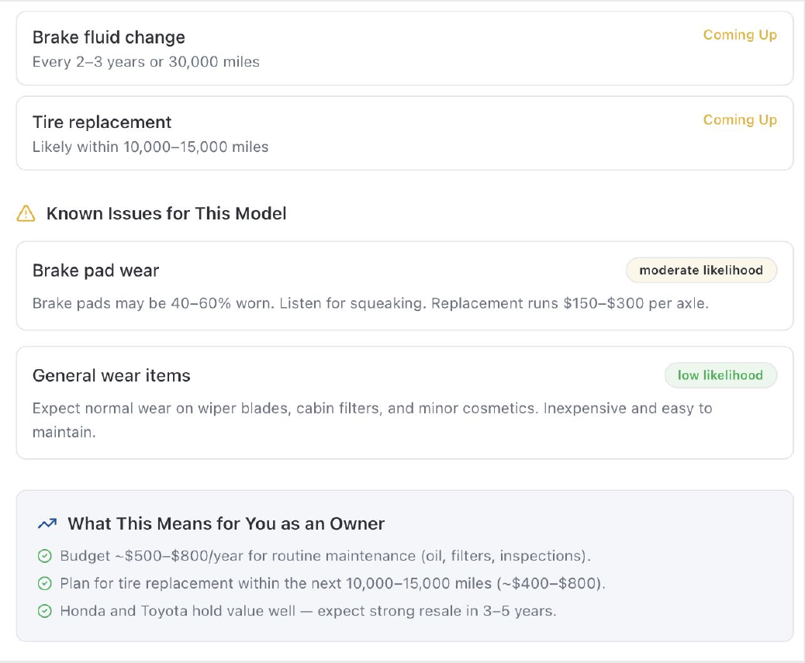Click the 'moderate likelihood' badge
The image size is (805, 663).
701,271
